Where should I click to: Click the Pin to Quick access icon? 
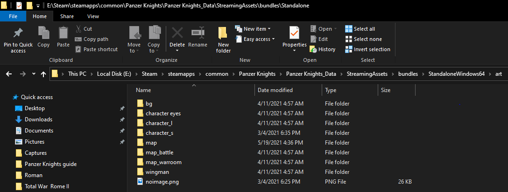(x=18, y=33)
